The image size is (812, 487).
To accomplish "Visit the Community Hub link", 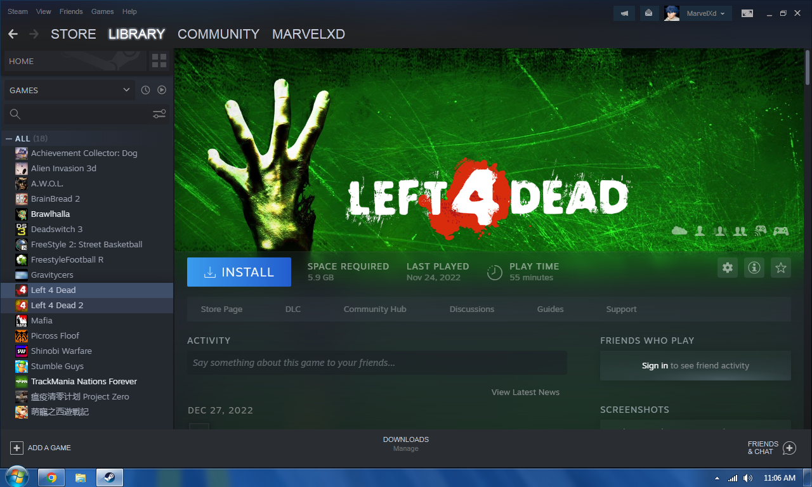I will click(x=375, y=309).
